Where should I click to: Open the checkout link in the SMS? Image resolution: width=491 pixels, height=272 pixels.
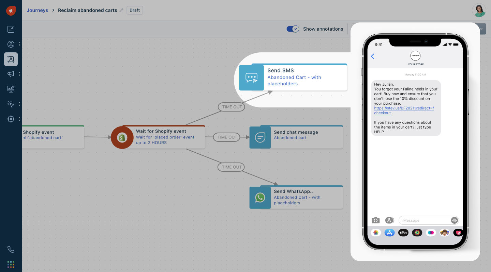click(403, 111)
